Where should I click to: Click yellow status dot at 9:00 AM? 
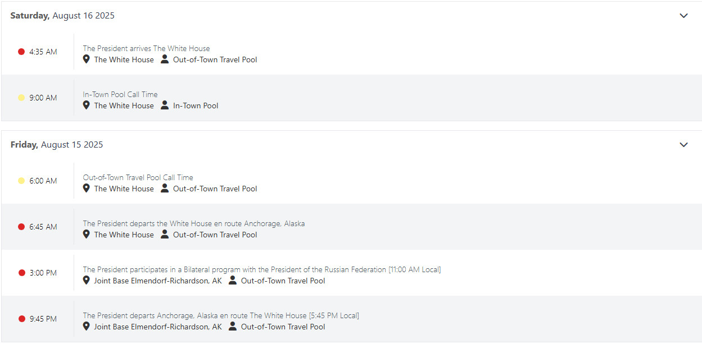click(21, 98)
